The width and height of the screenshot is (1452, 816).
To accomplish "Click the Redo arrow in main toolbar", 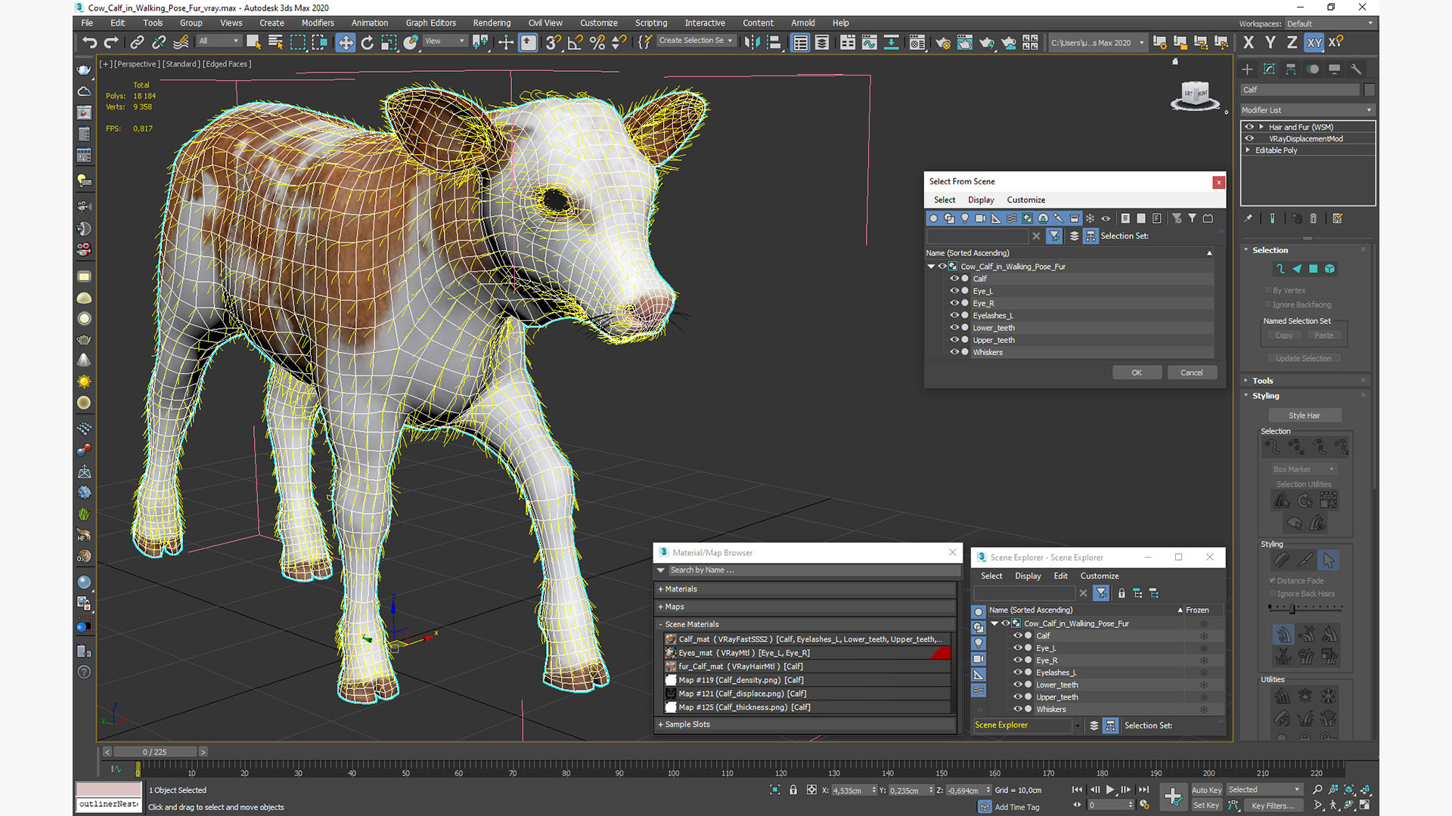I will click(x=111, y=42).
